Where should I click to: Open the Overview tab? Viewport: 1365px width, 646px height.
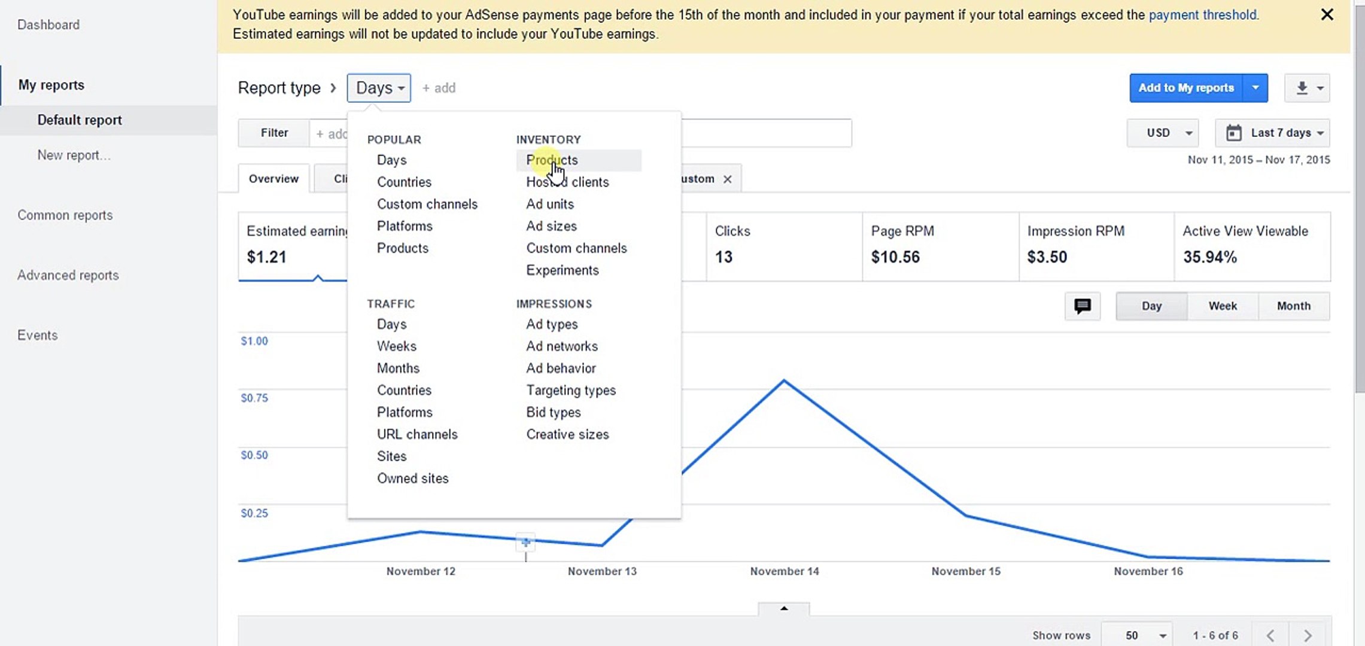(x=273, y=179)
